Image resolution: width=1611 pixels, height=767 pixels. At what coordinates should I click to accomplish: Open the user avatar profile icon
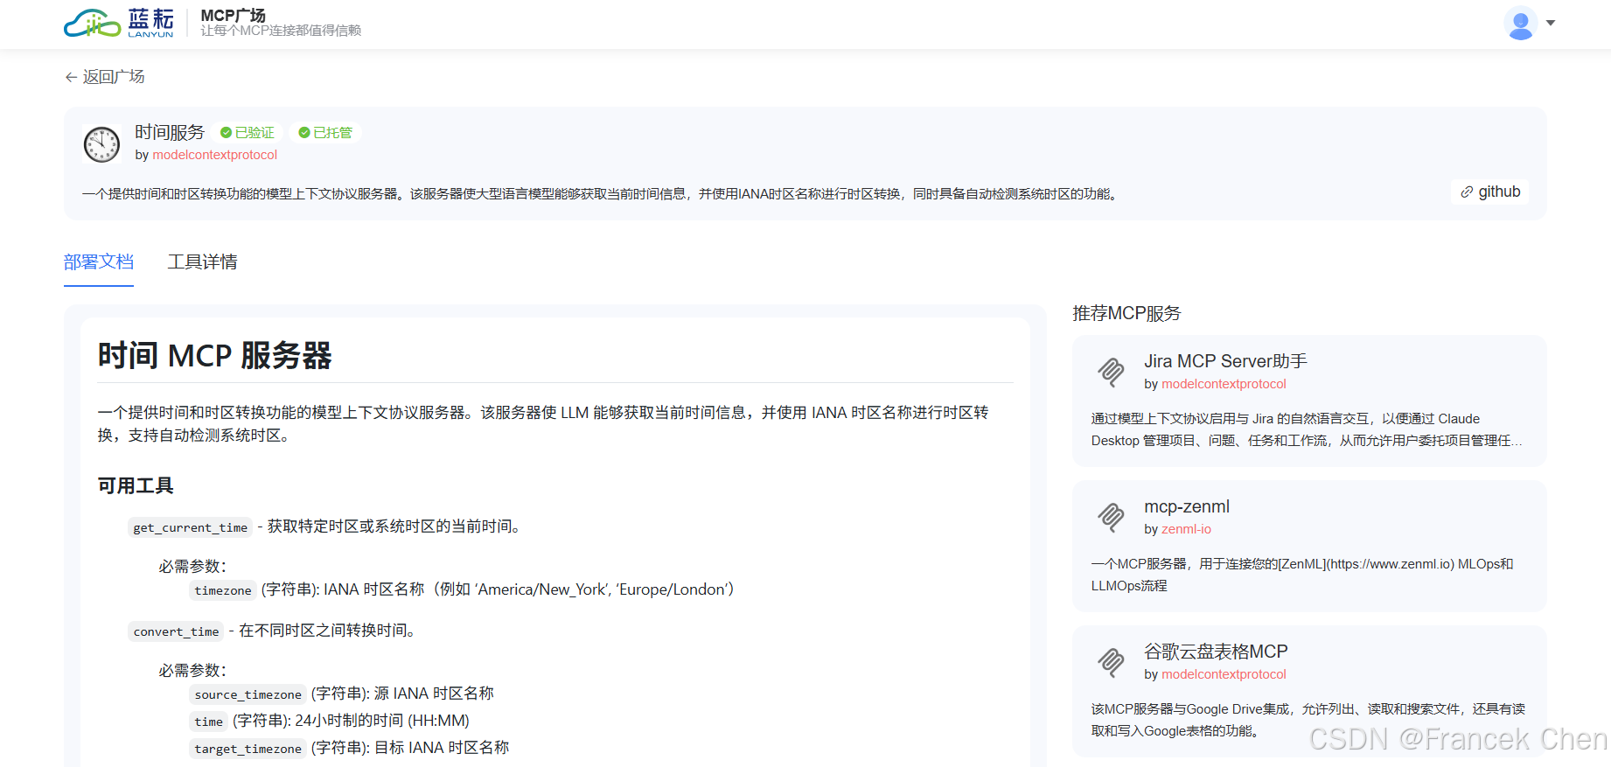click(x=1521, y=24)
